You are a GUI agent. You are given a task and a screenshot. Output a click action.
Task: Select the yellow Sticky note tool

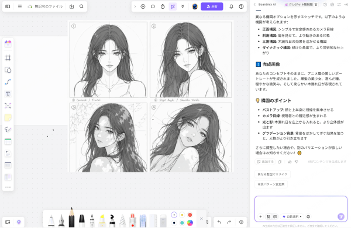click(8, 117)
